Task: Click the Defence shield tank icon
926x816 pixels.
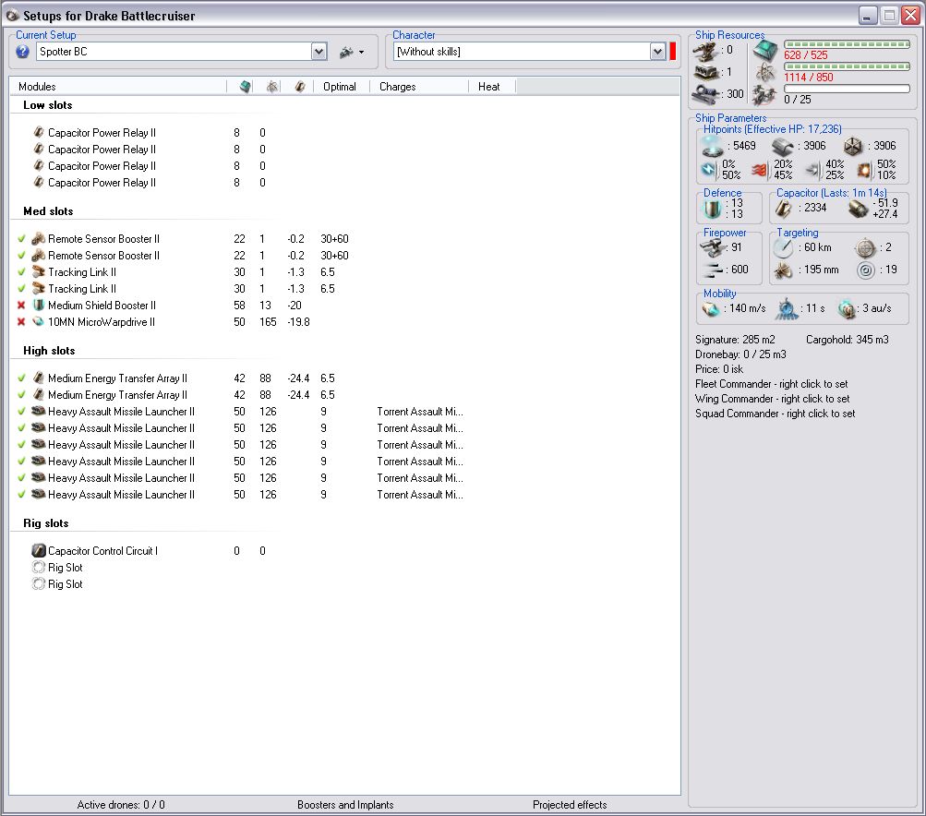Action: [713, 209]
